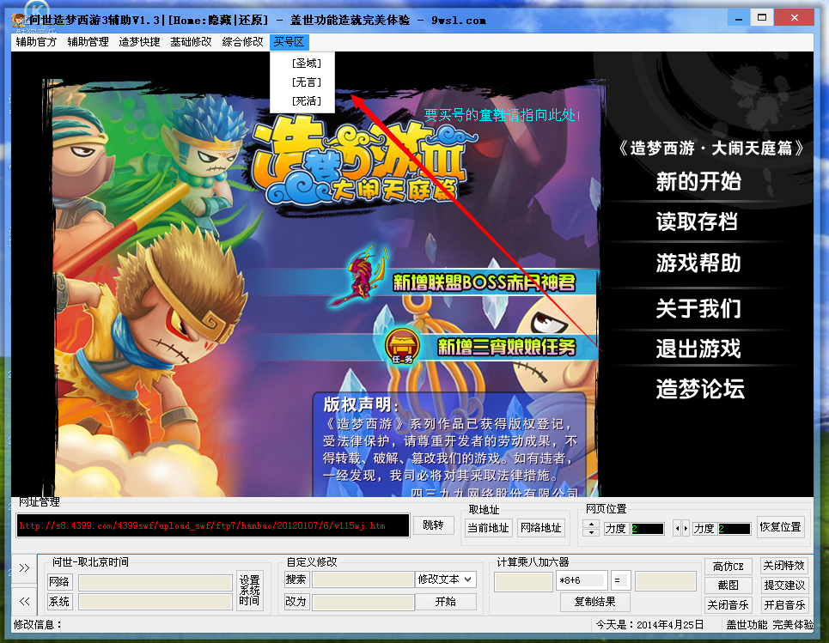The height and width of the screenshot is (643, 829).
Task: Click the 恢复位置 button
Action: [x=780, y=527]
